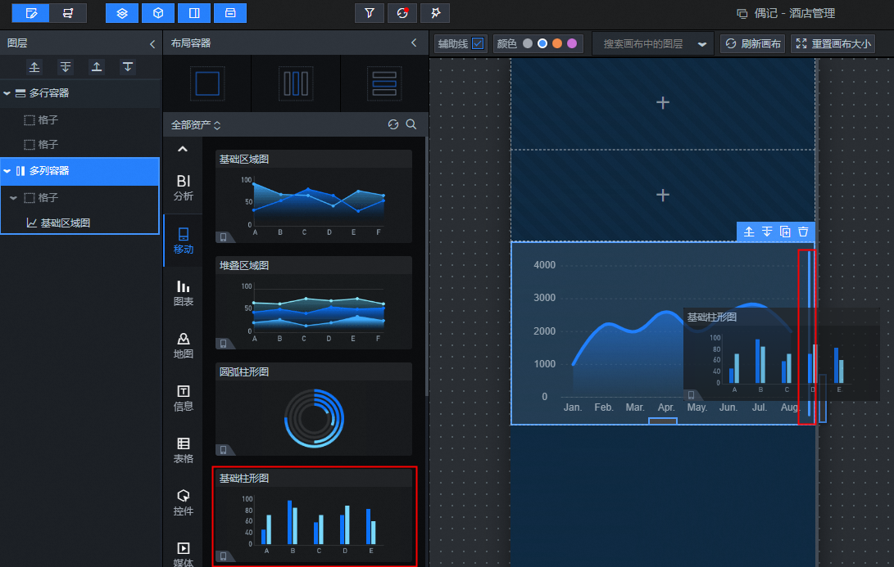Move selected widget up via canvas toolbar
Viewport: 894px width, 567px height.
[x=749, y=231]
